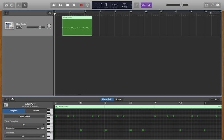The height and width of the screenshot is (140, 224).
Task: Switch to the Piano Roll tab
Action: coord(107,99)
